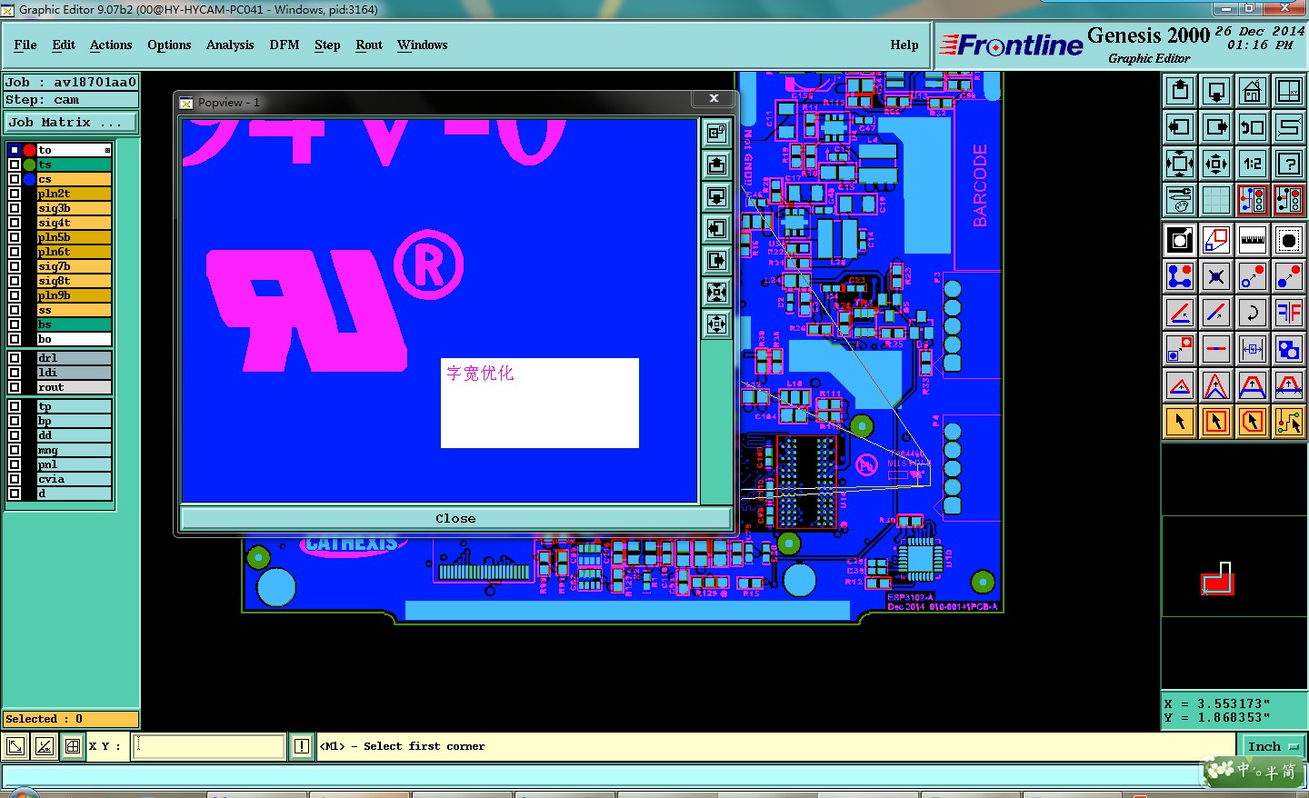This screenshot has height=798, width=1309.
Task: Open the Windows menu
Action: click(423, 45)
